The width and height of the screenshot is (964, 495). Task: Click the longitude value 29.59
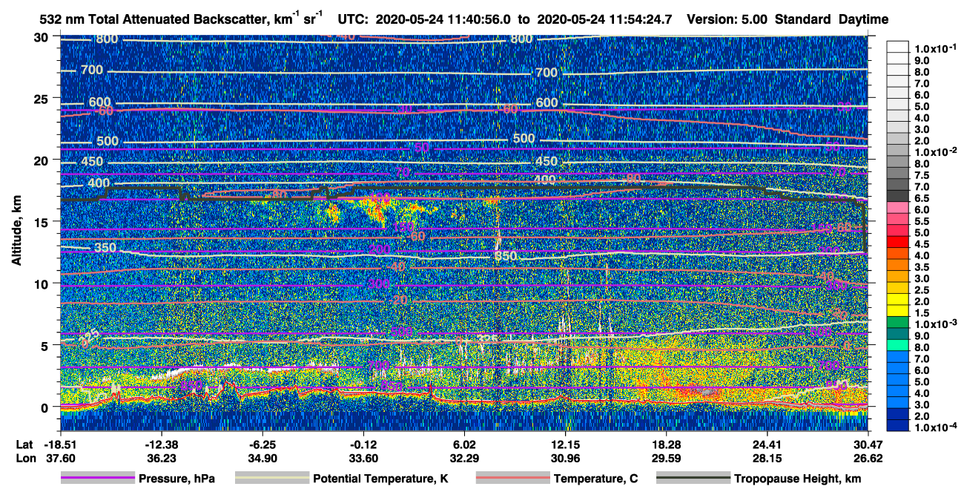click(667, 458)
